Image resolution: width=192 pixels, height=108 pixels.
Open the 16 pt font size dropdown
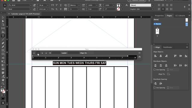coord(48,5)
